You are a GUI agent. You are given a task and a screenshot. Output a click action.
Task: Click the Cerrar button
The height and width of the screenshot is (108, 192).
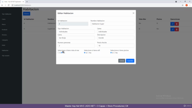(121, 61)
